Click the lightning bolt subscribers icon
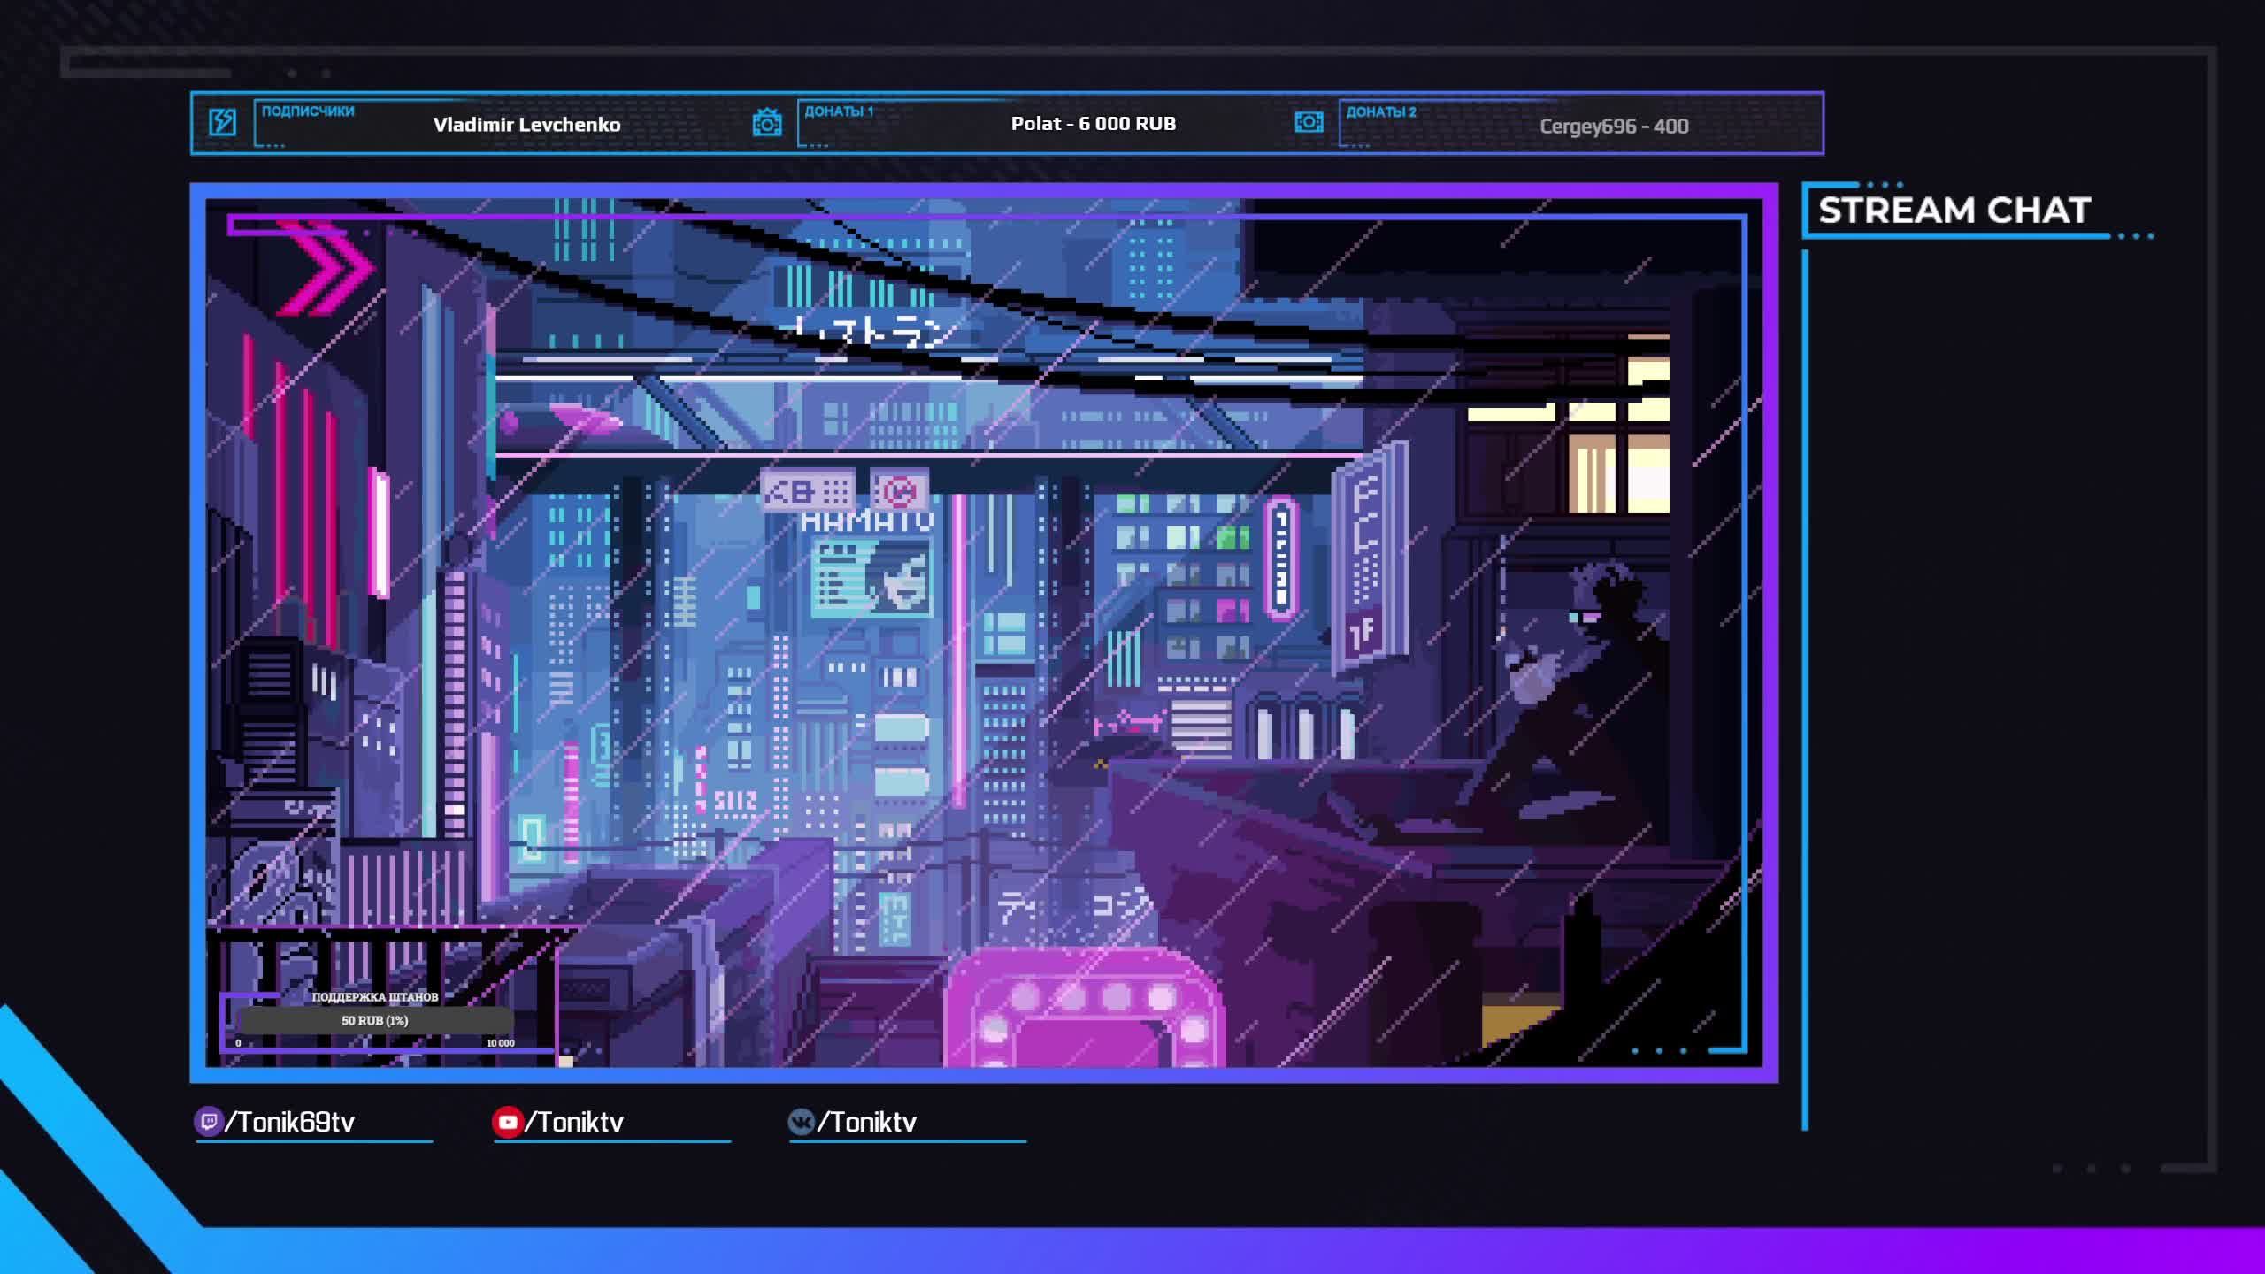 coord(222,122)
